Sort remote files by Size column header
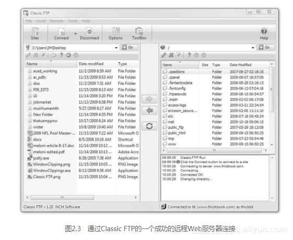The height and width of the screenshot is (240, 293). click(x=205, y=65)
